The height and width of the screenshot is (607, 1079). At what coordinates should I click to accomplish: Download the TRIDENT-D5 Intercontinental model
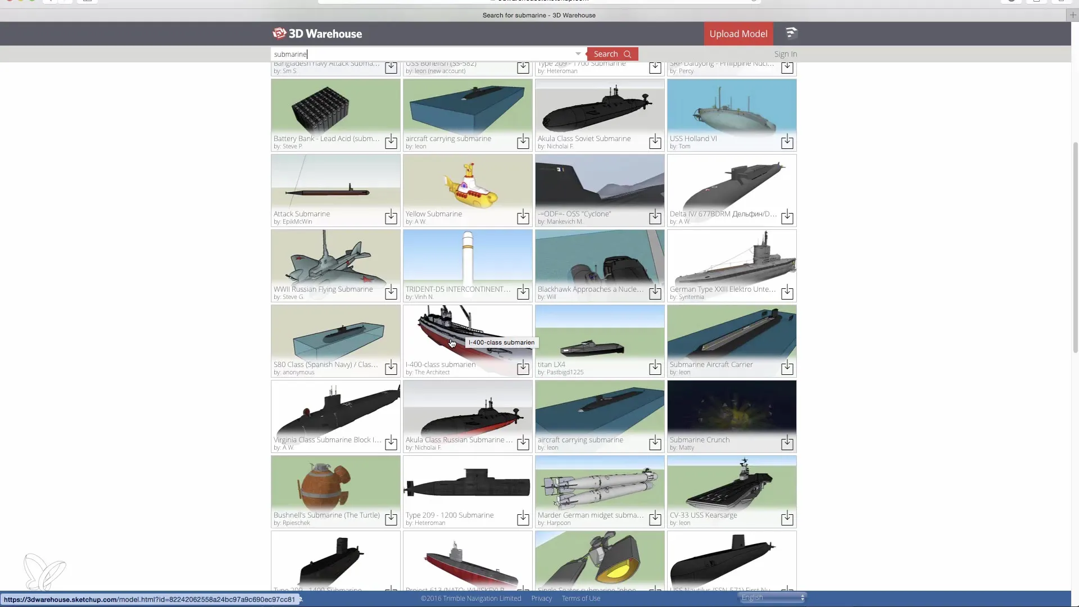click(x=523, y=292)
